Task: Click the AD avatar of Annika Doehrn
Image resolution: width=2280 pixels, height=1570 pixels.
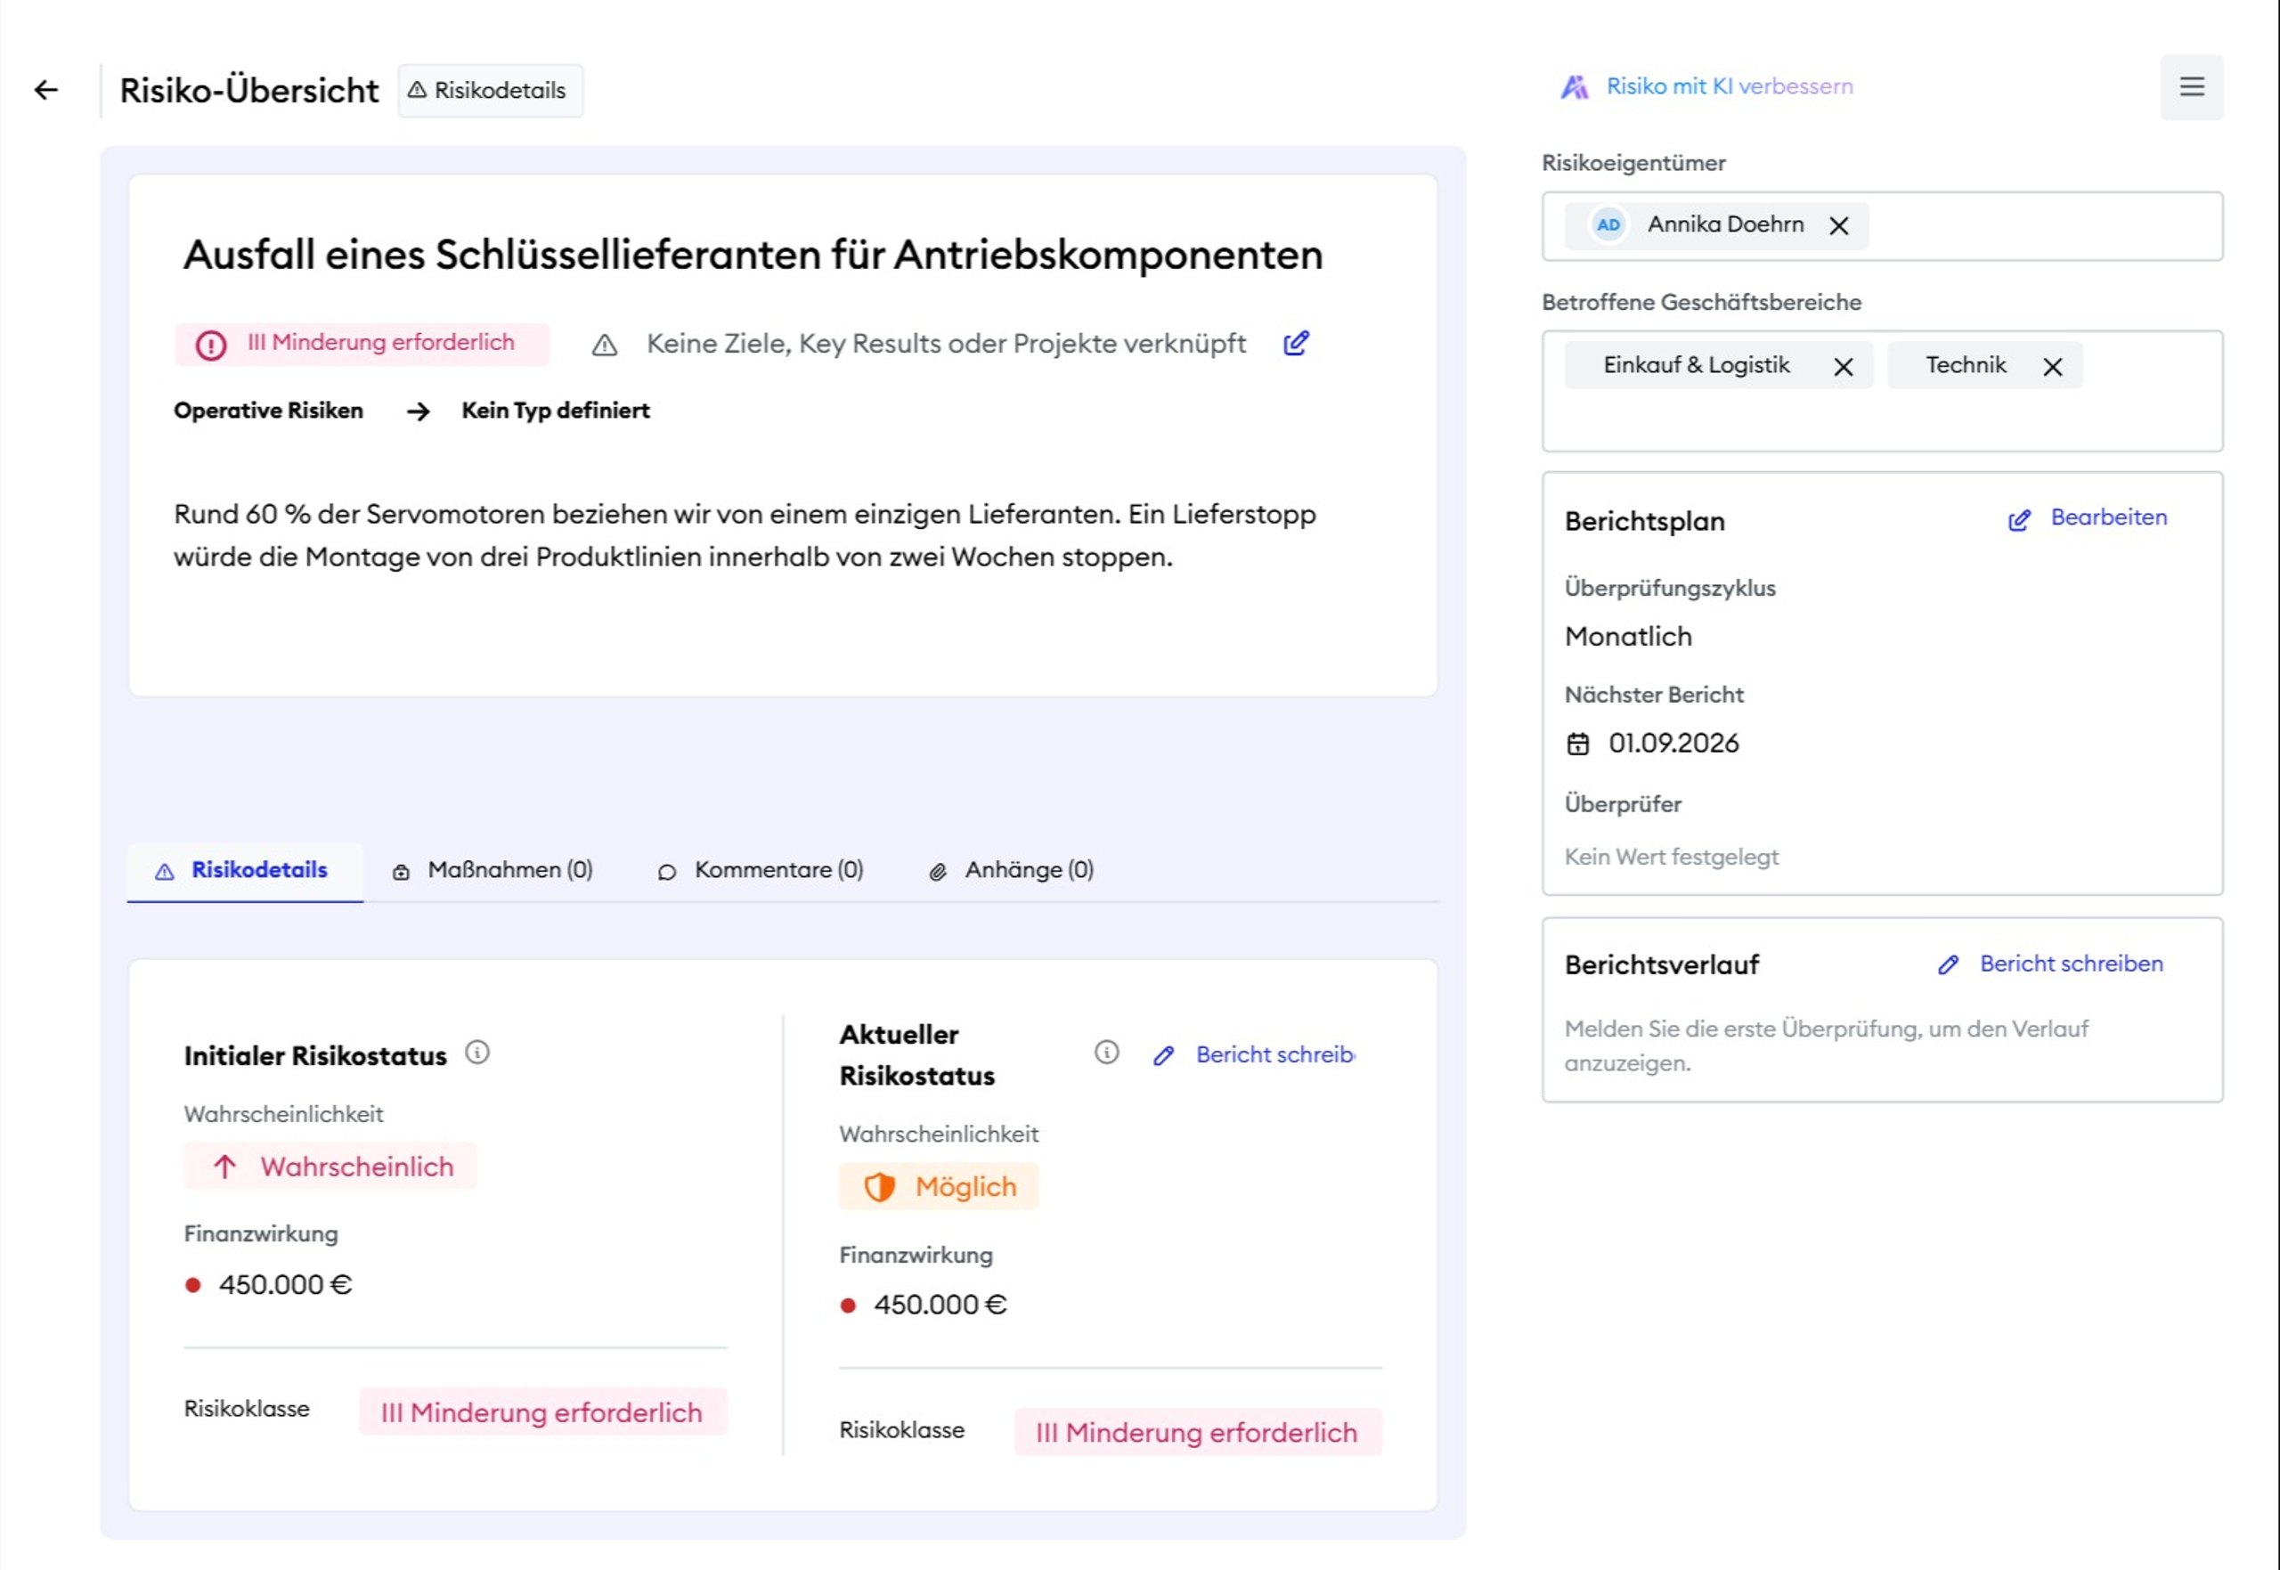Action: pos(1608,225)
